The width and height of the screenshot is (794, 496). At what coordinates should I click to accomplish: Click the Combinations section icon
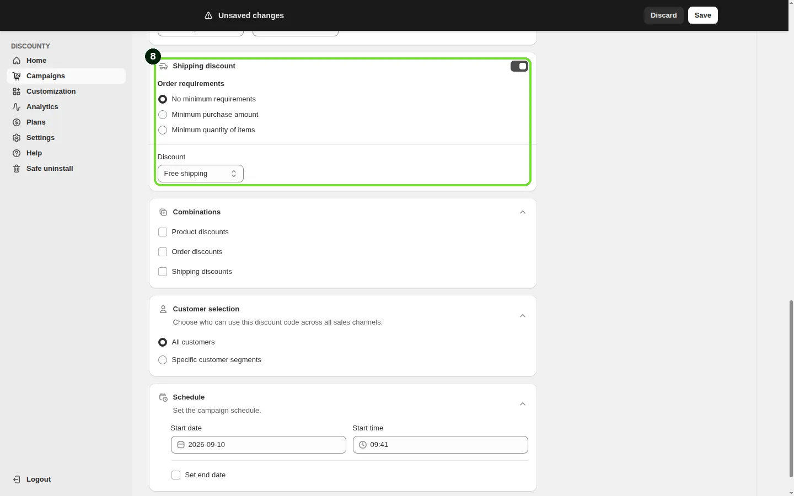(163, 212)
